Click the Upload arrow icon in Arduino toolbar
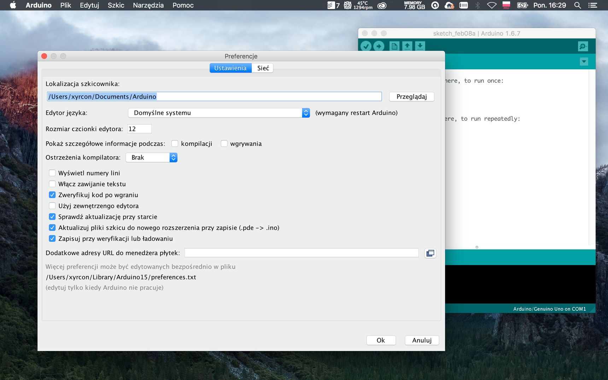Screen dimensions: 608x380 [x=379, y=46]
